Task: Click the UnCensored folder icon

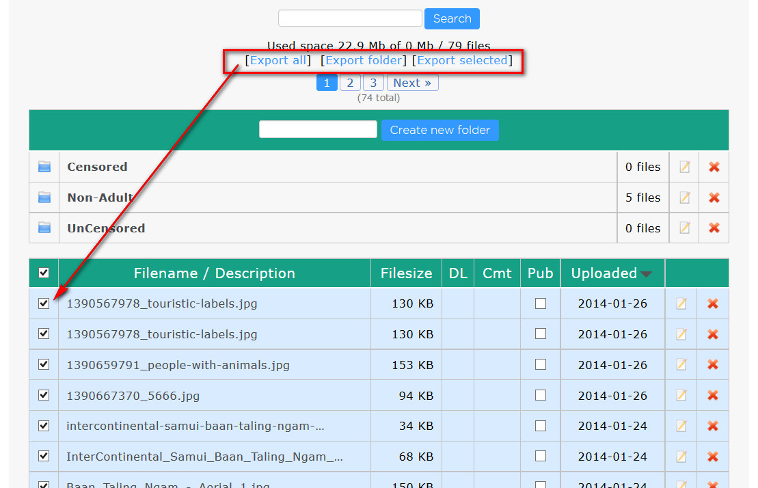Action: 44,228
